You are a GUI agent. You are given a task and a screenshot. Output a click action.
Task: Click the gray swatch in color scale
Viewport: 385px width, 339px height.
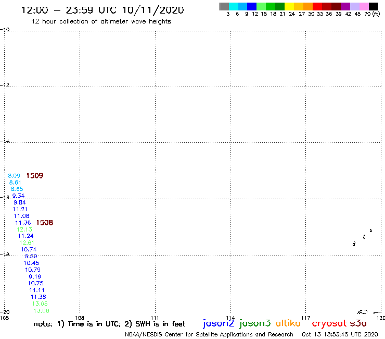click(x=224, y=6)
